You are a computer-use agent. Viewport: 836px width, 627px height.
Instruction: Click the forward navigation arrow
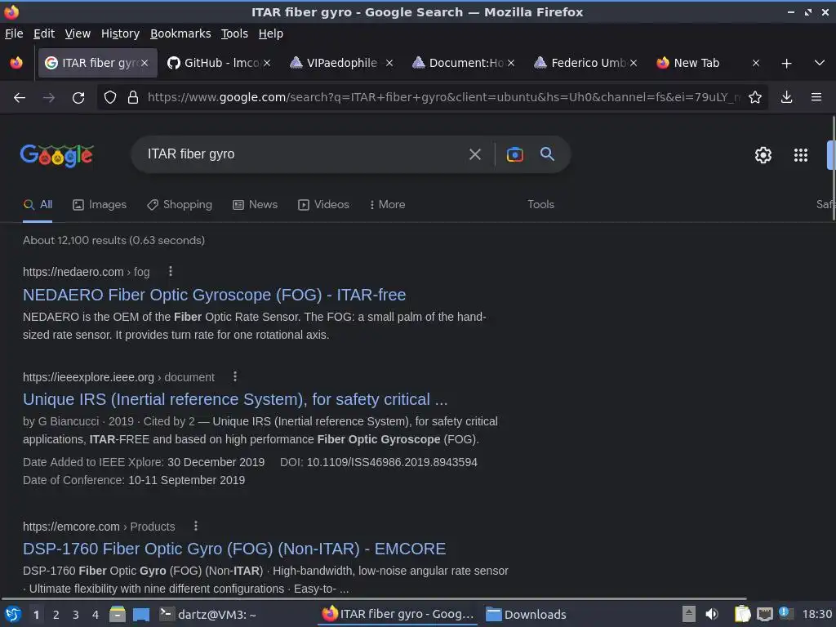(x=48, y=98)
